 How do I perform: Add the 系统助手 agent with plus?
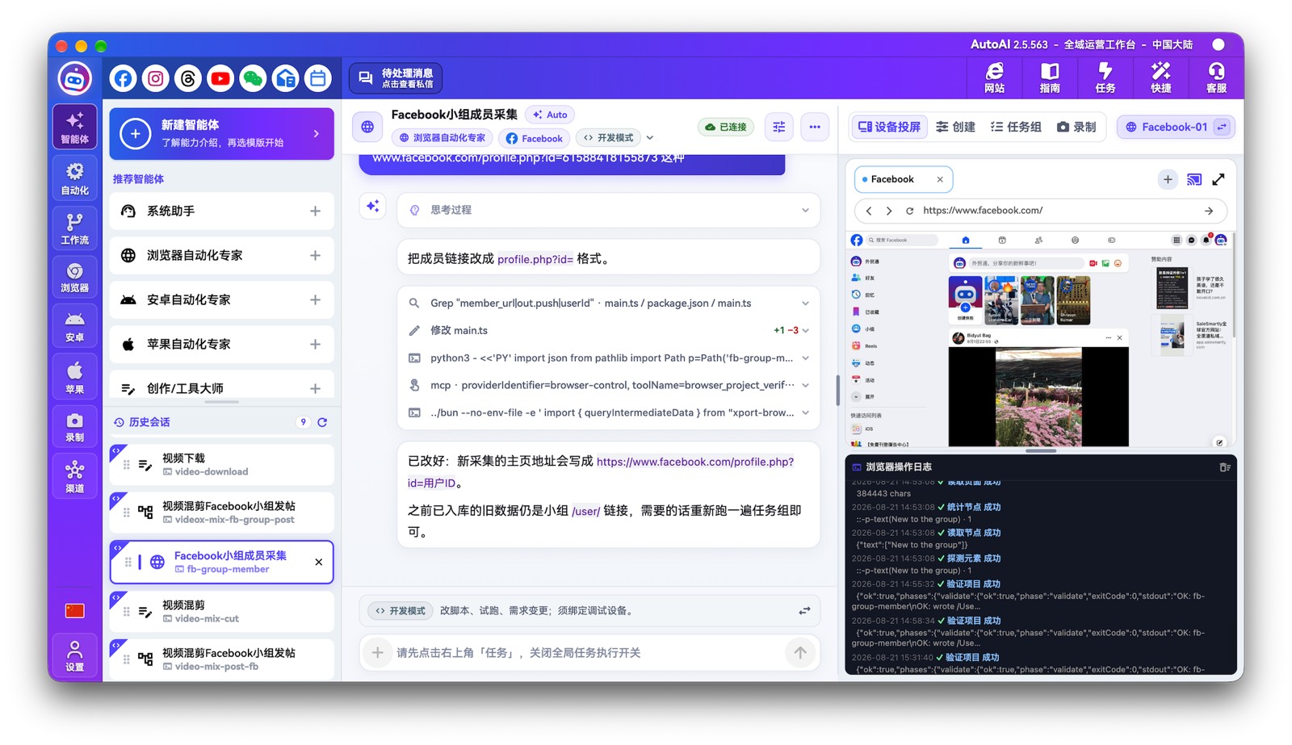(315, 211)
